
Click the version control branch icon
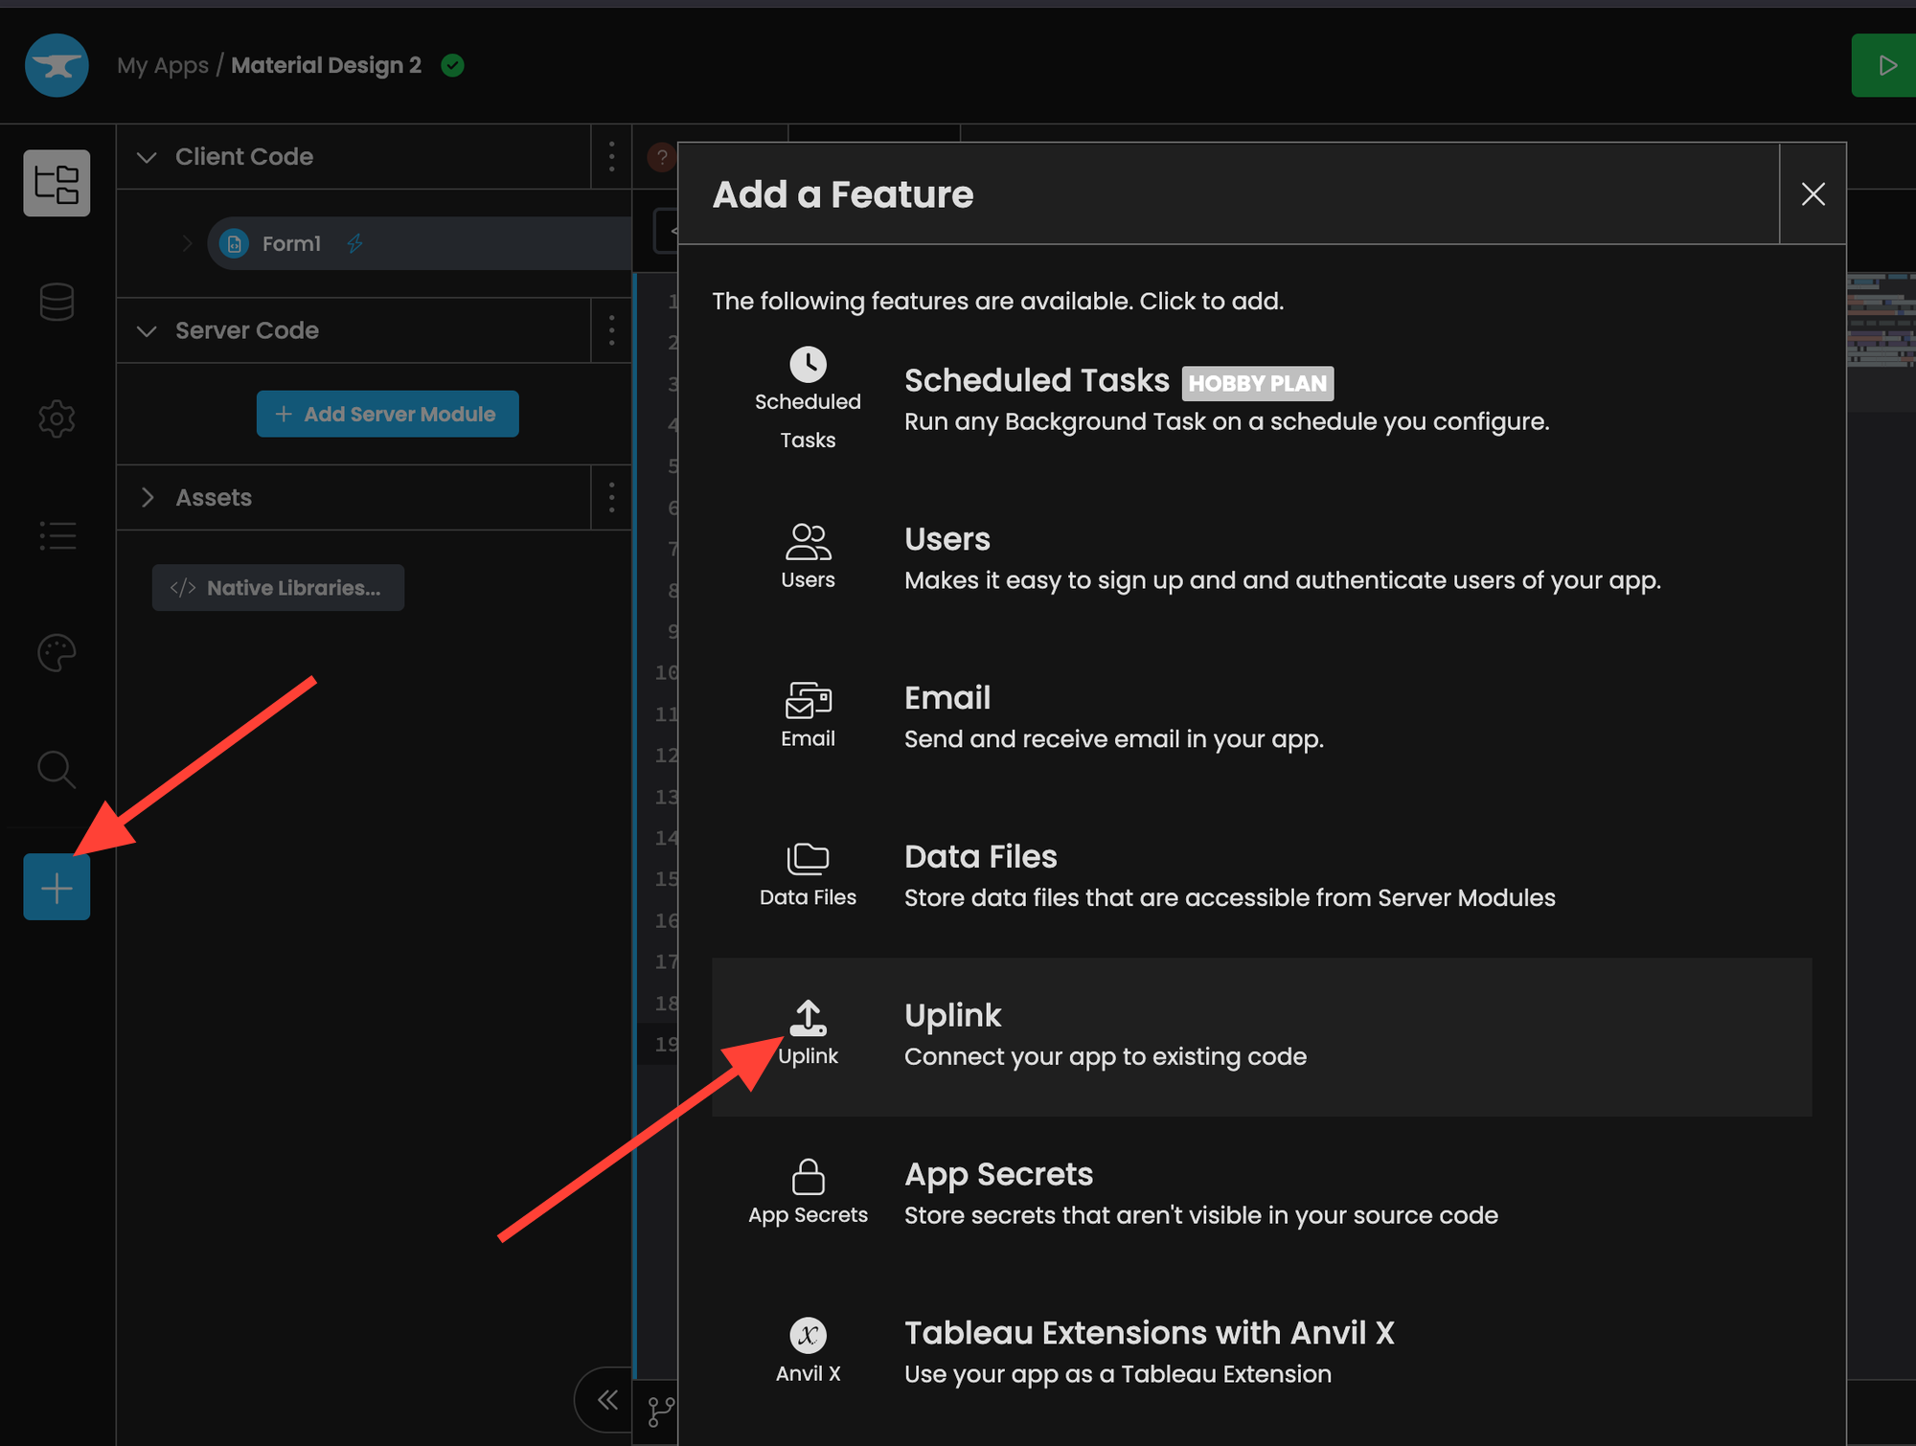pyautogui.click(x=660, y=1411)
